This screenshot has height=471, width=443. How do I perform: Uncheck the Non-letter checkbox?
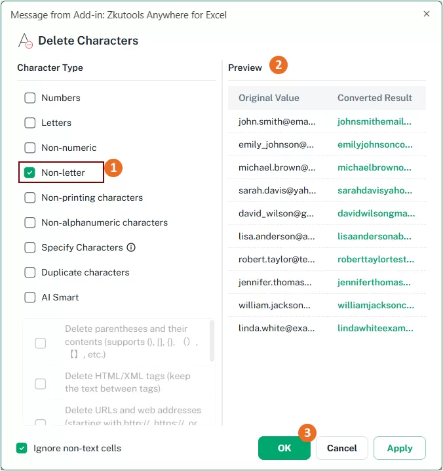tap(30, 173)
